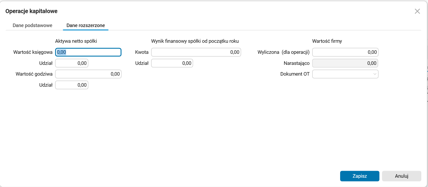Select the highlighted 0,00 value in Wartość księgowa

pyautogui.click(x=61, y=52)
